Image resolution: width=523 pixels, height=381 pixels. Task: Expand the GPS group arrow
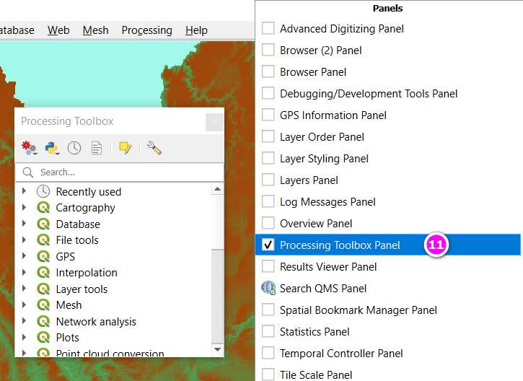click(24, 256)
